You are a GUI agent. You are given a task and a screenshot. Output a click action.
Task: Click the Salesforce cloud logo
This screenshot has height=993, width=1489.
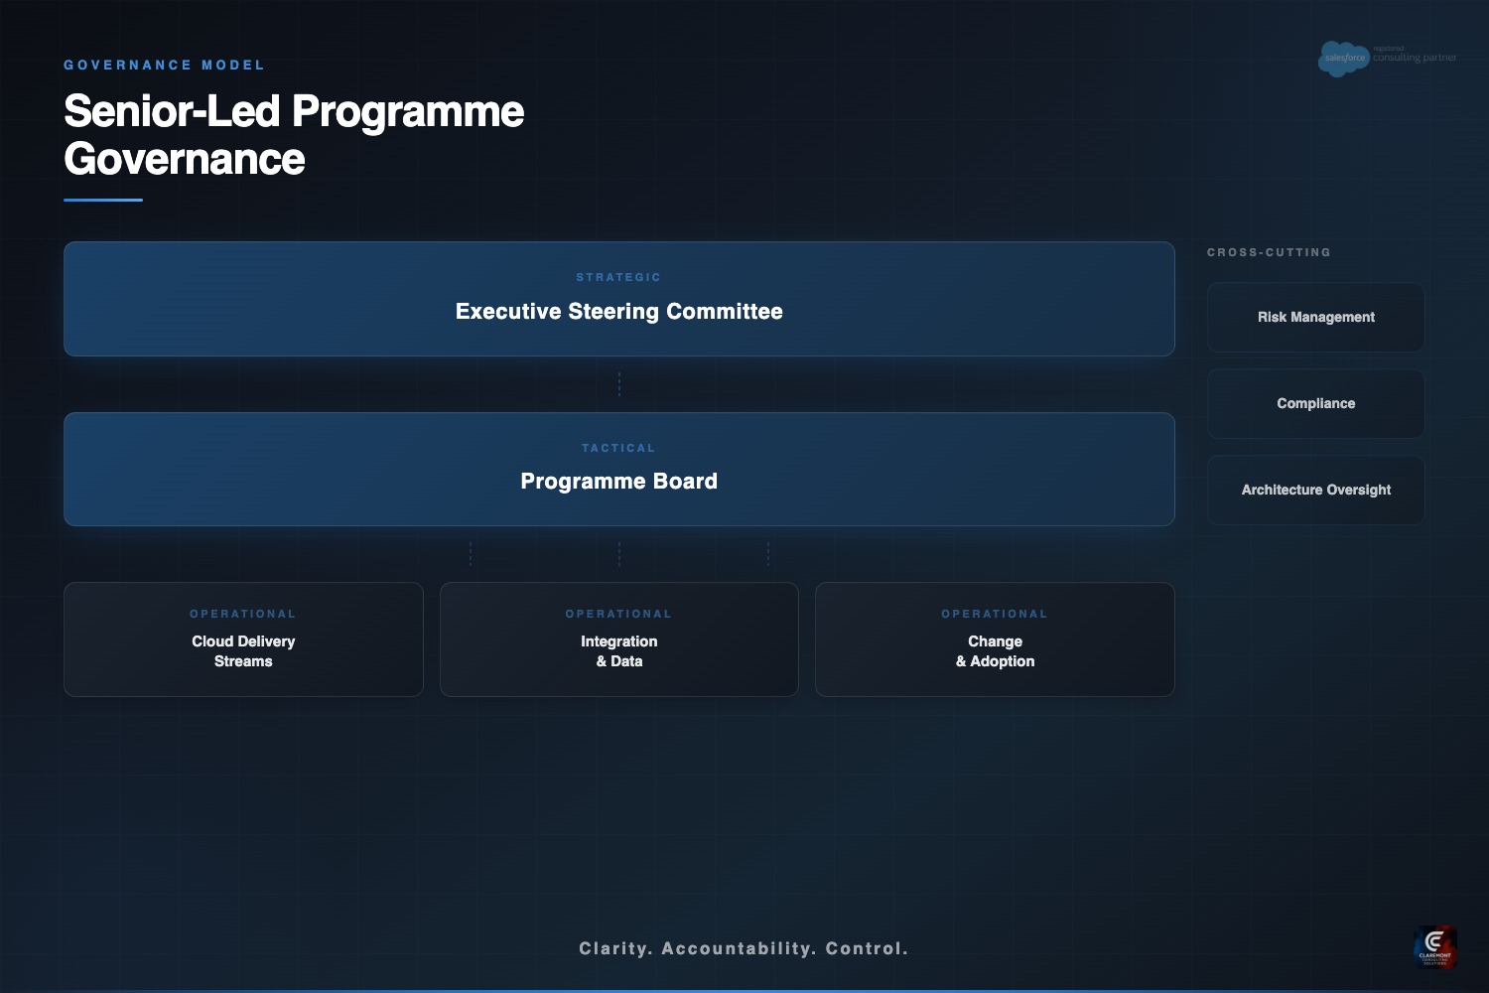[1343, 59]
